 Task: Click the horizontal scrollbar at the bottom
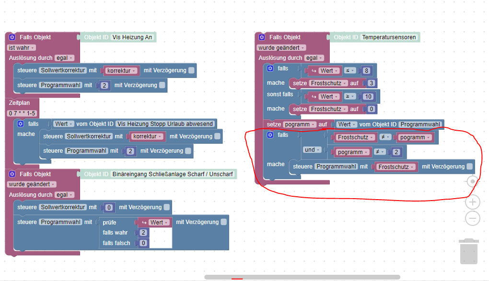point(302,277)
